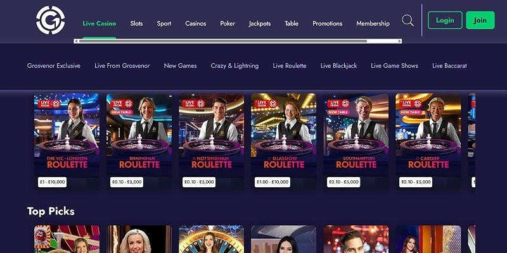Image resolution: width=507 pixels, height=253 pixels.
Task: Open Nottingham Roulette game thumbnail
Action: click(212, 140)
